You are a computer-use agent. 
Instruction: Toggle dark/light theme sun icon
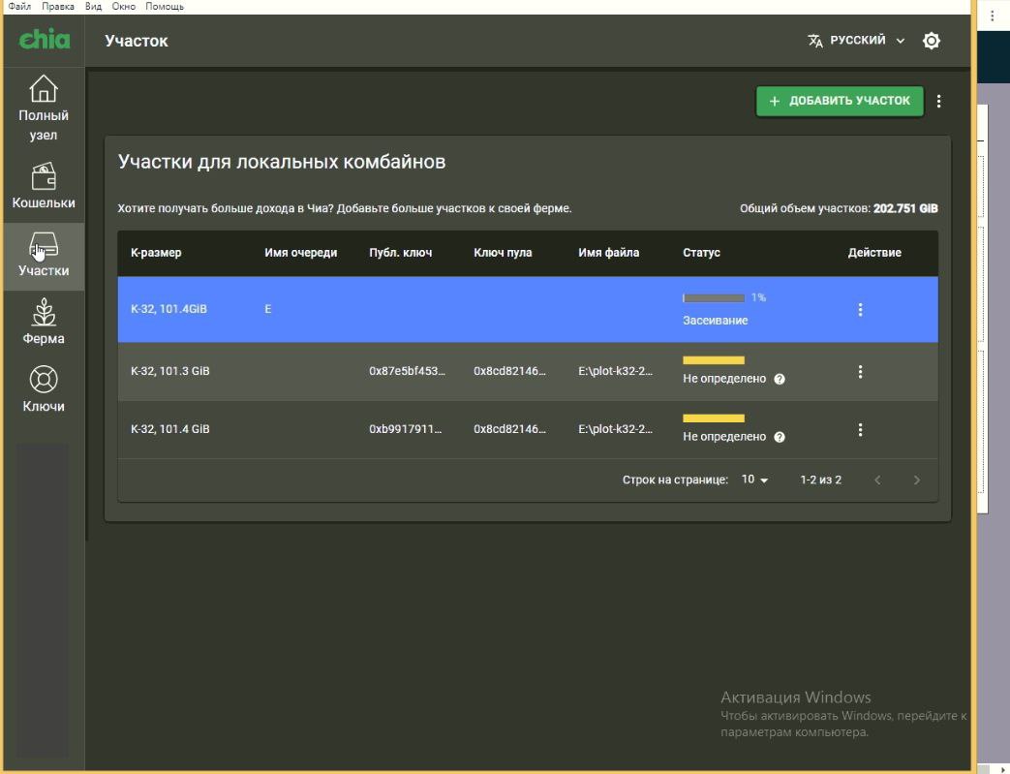932,41
